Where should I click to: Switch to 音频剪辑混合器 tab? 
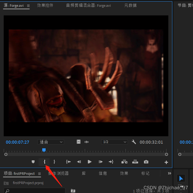pos(88,6)
